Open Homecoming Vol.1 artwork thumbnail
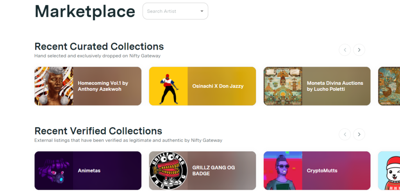 54,86
